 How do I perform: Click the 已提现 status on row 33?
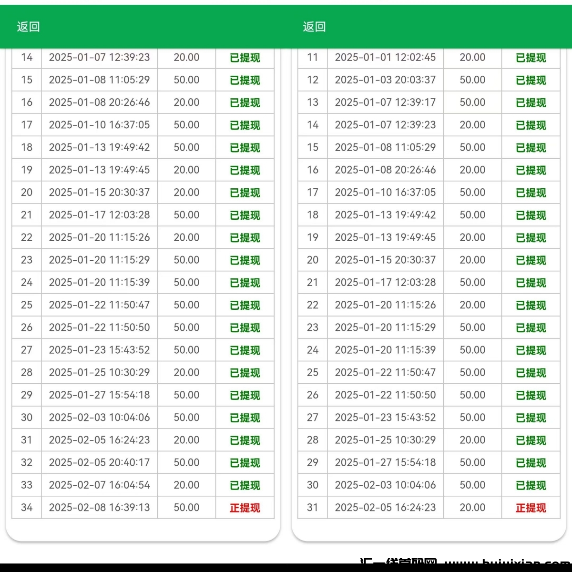tap(245, 485)
